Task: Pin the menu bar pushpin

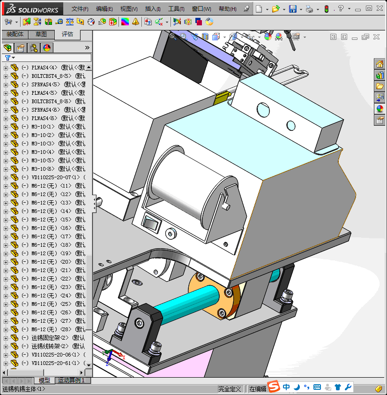Action: [x=246, y=9]
